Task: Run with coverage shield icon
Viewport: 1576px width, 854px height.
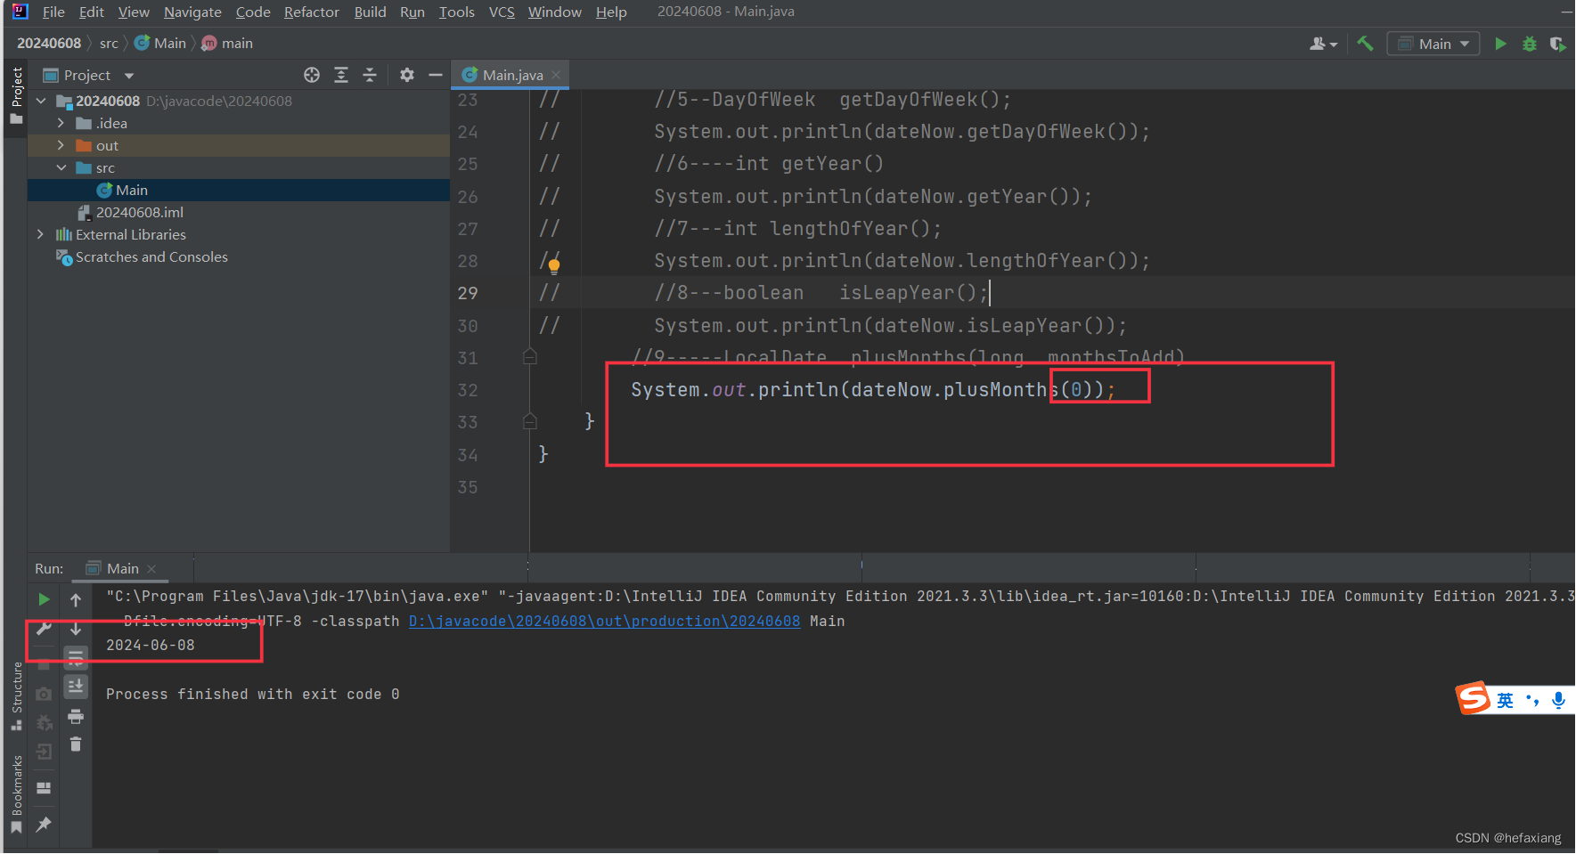Action: (1558, 44)
